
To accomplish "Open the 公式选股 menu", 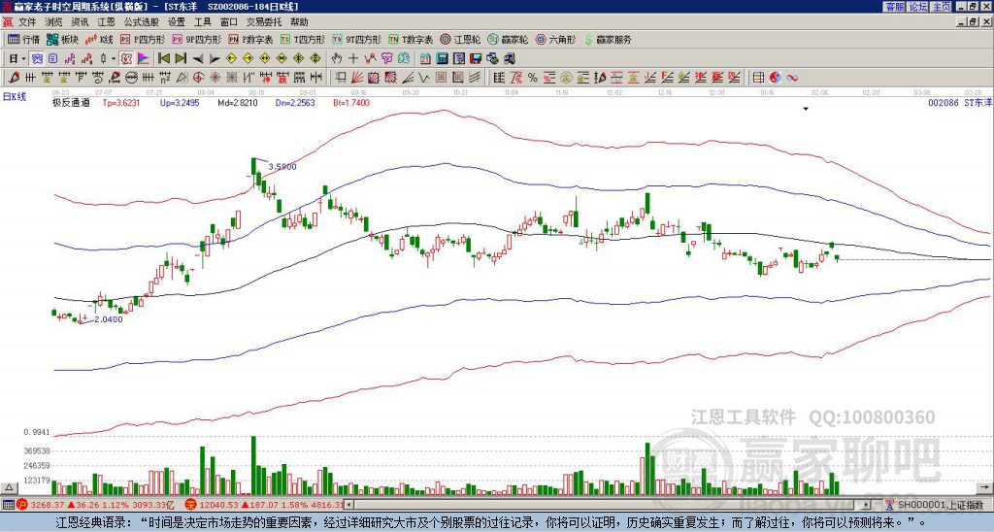I will point(142,22).
